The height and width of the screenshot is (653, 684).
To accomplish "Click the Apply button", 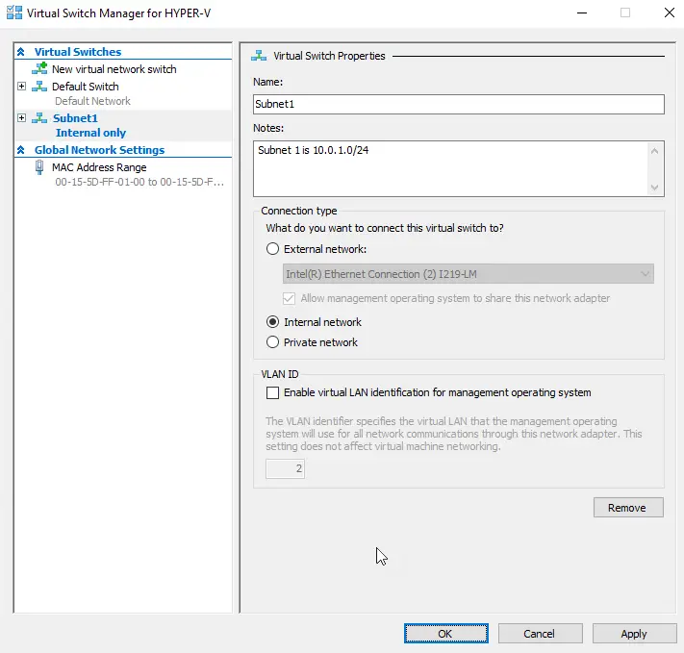I will click(x=634, y=634).
